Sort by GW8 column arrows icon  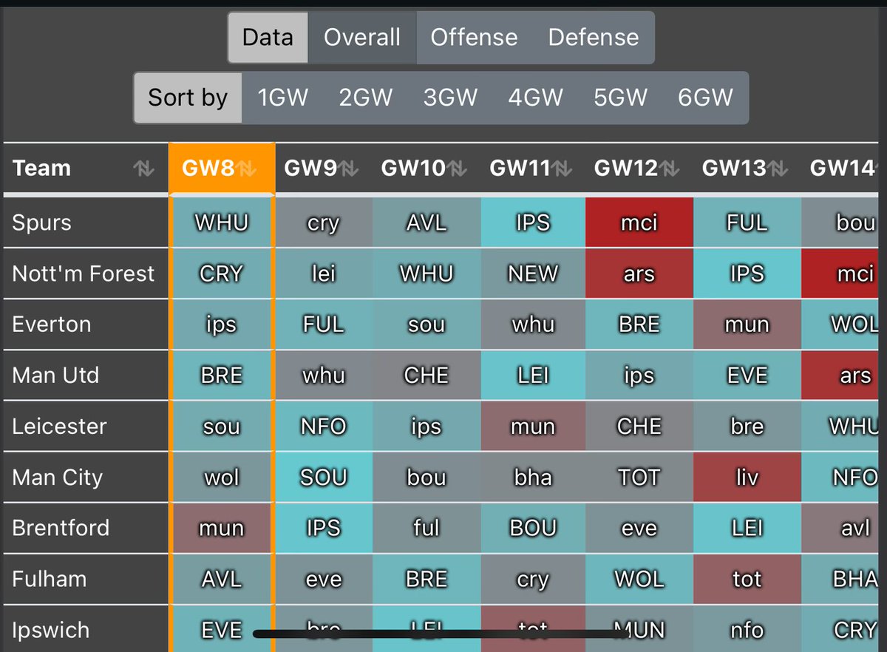tap(247, 169)
